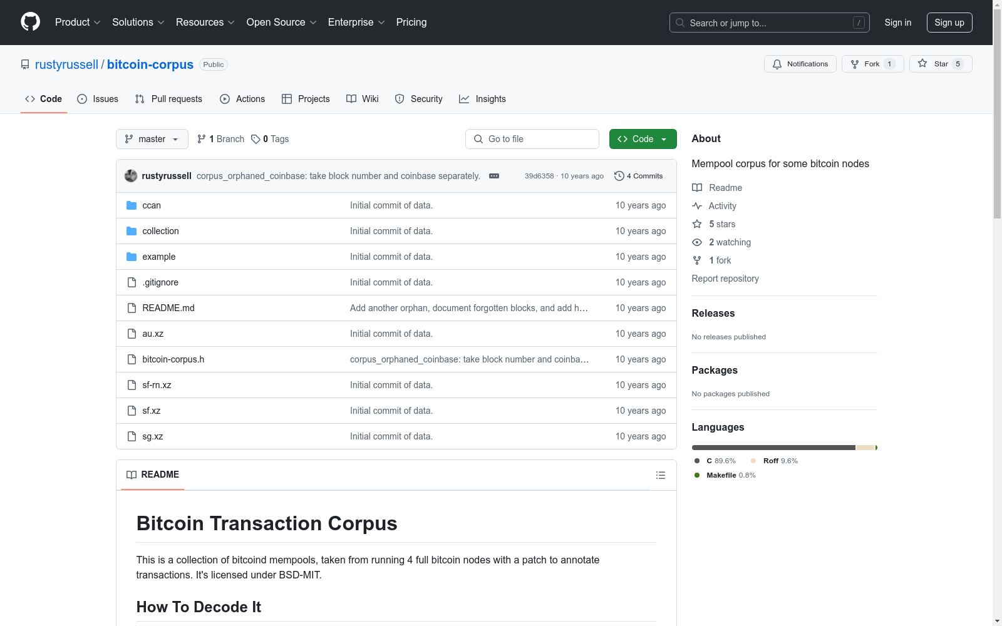Open the Makefile language link

[731, 475]
